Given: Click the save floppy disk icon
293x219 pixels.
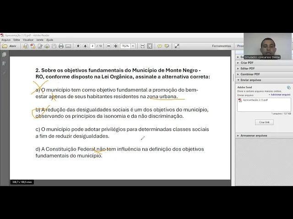Looking at the screenshot, I should 54,46.
